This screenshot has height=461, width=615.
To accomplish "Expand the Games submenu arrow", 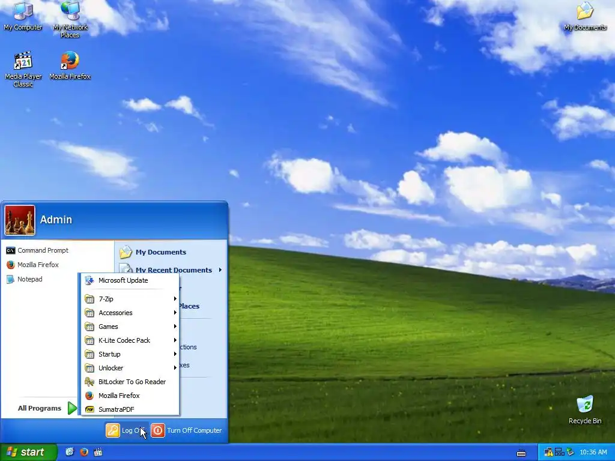I will (x=175, y=326).
